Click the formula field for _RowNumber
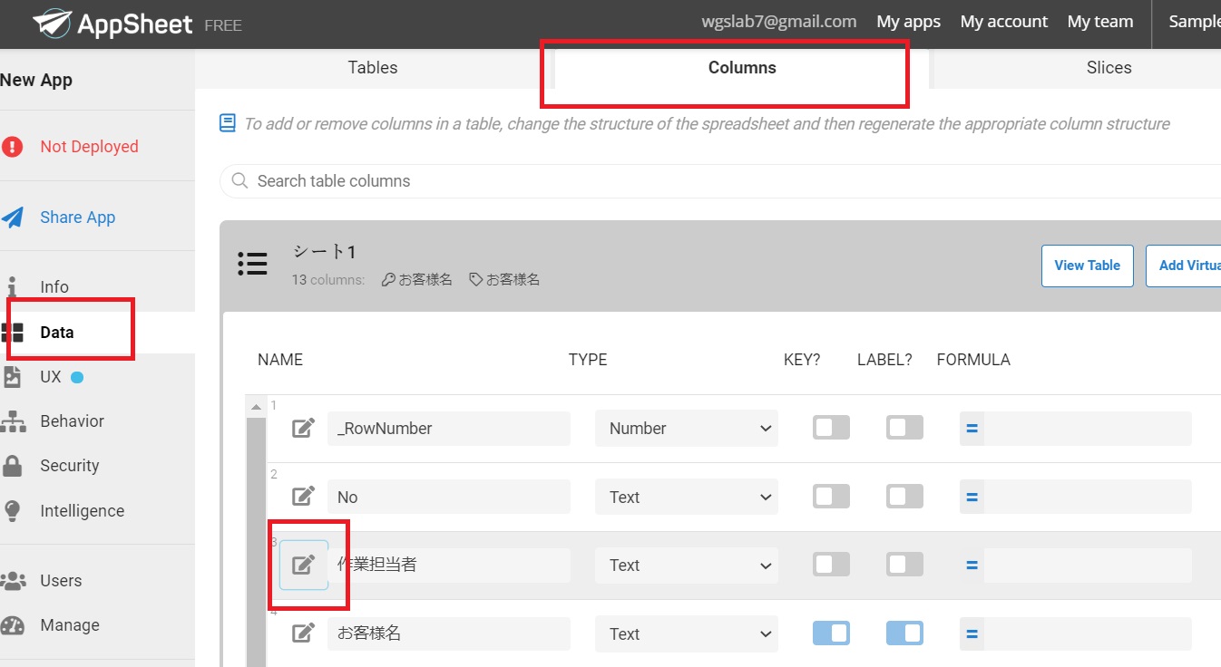 [1088, 429]
